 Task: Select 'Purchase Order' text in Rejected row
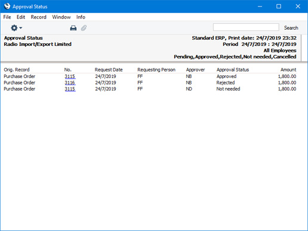20,83
